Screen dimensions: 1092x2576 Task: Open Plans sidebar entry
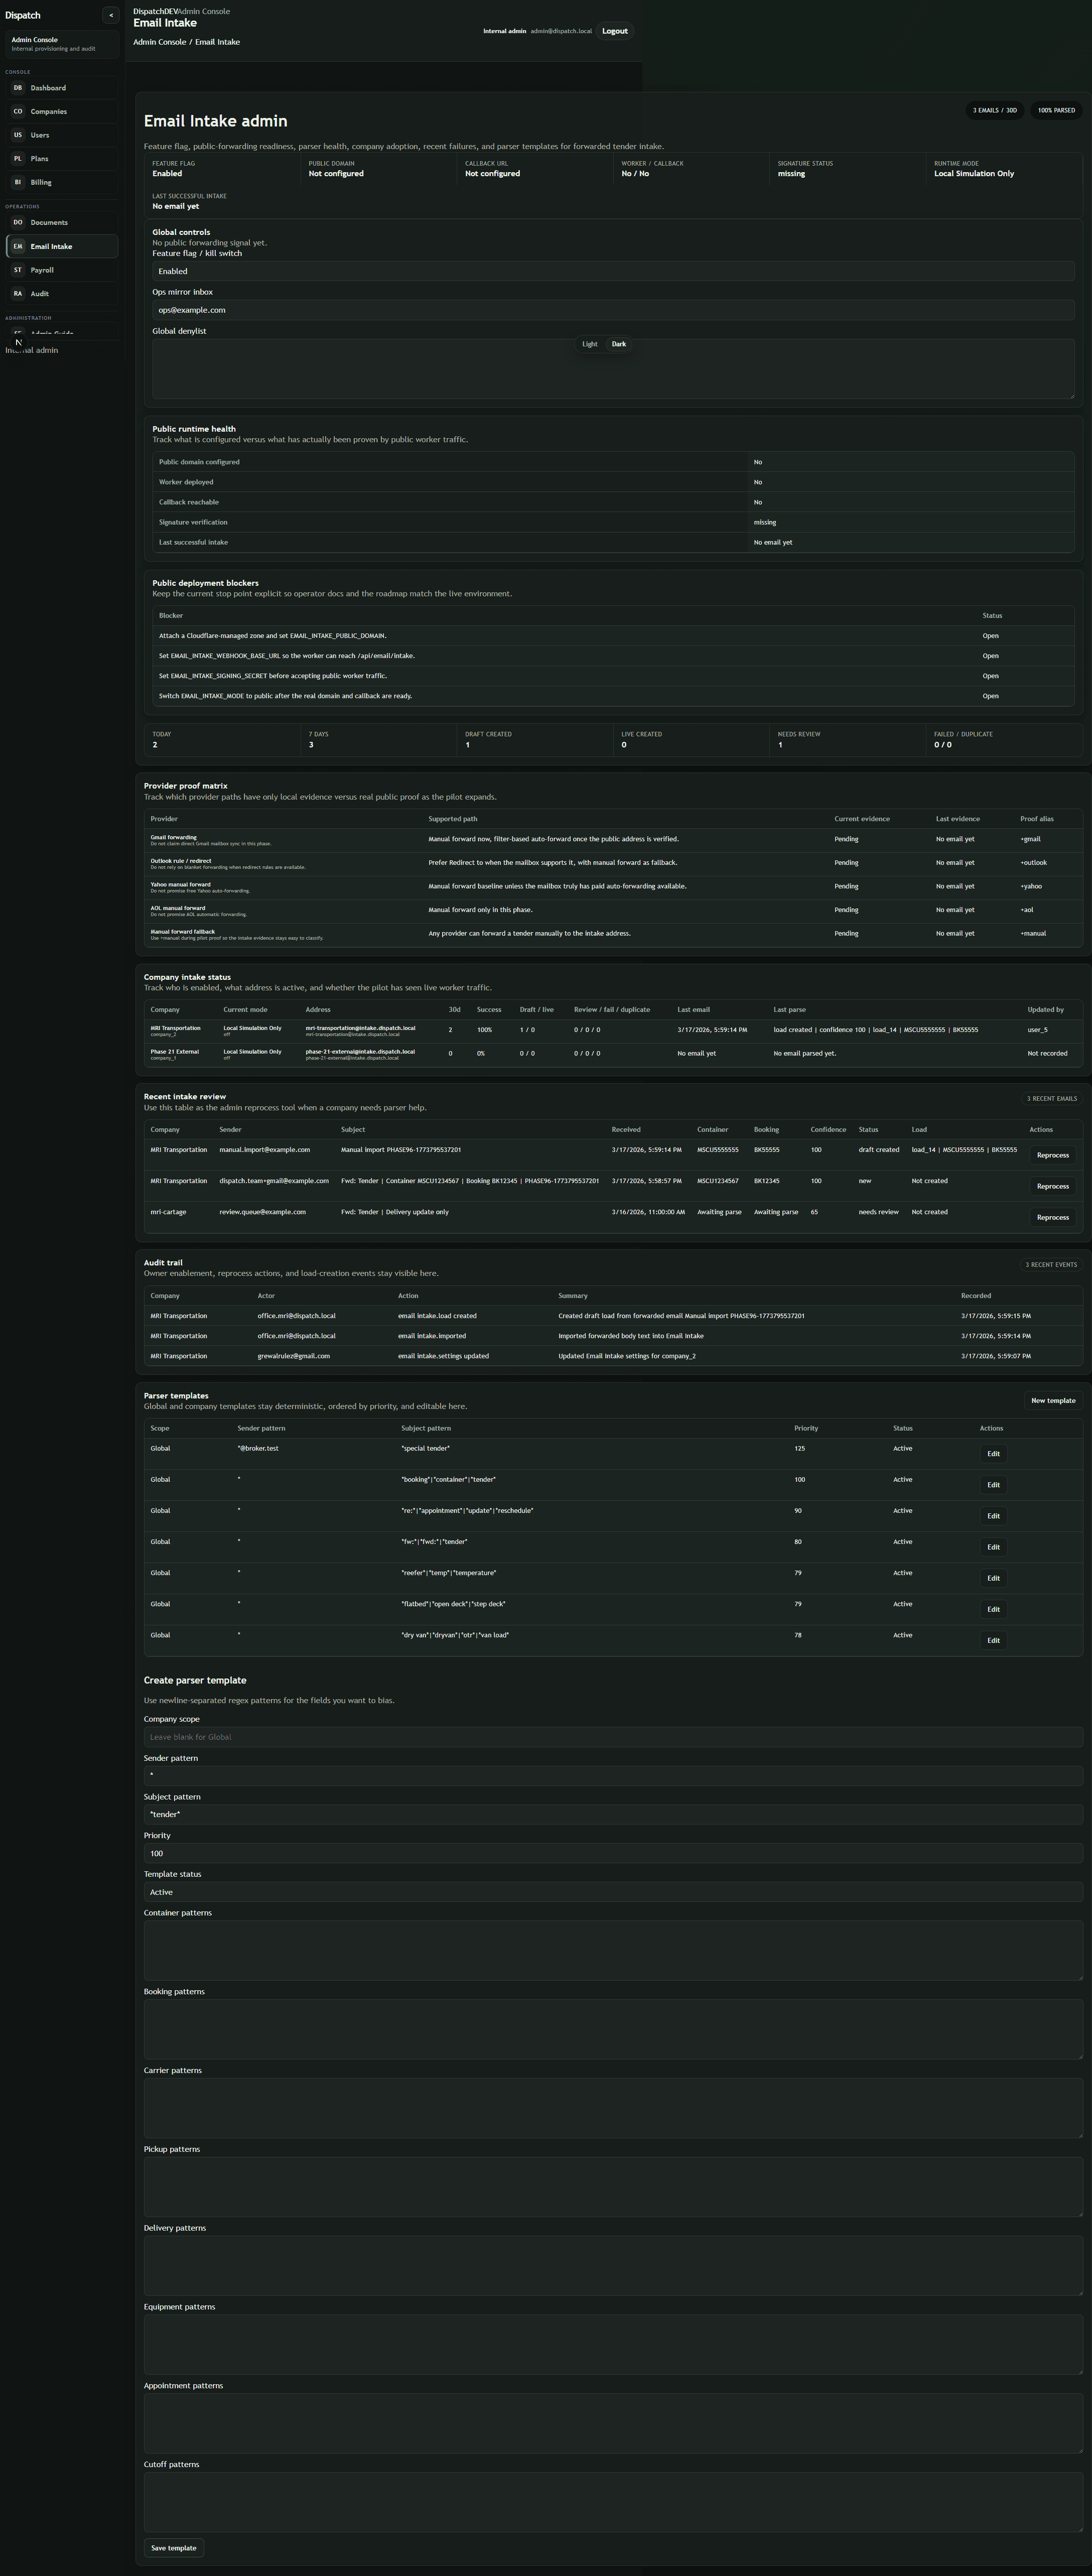(x=62, y=159)
